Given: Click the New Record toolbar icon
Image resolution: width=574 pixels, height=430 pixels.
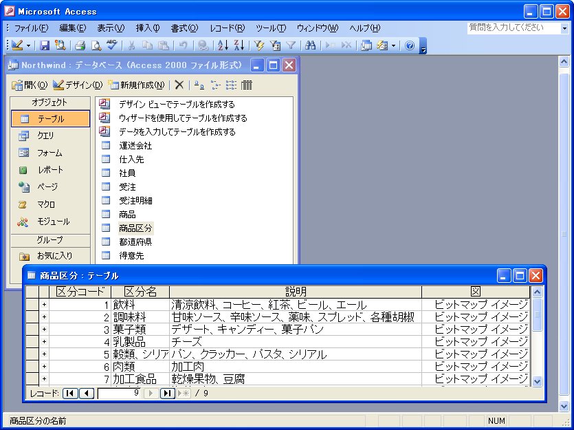Looking at the screenshot, I should point(330,45).
